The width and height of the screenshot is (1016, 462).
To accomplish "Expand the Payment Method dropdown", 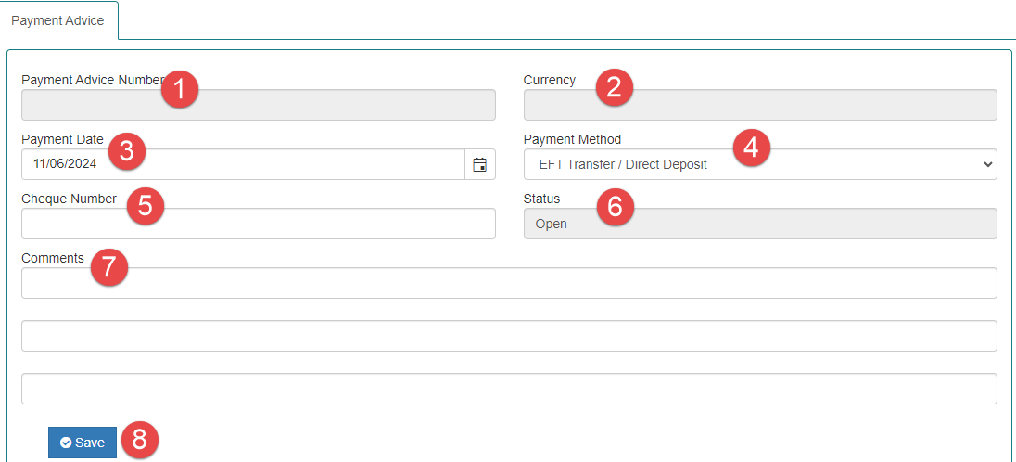I will (x=759, y=164).
